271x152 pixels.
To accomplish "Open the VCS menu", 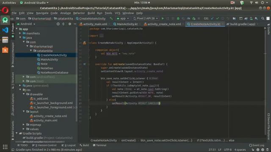I will pyautogui.click(x=117, y=13).
